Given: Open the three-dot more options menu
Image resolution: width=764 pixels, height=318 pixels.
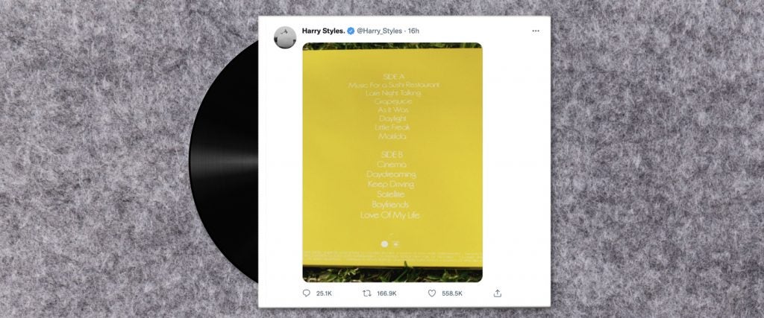Looking at the screenshot, I should (x=536, y=31).
